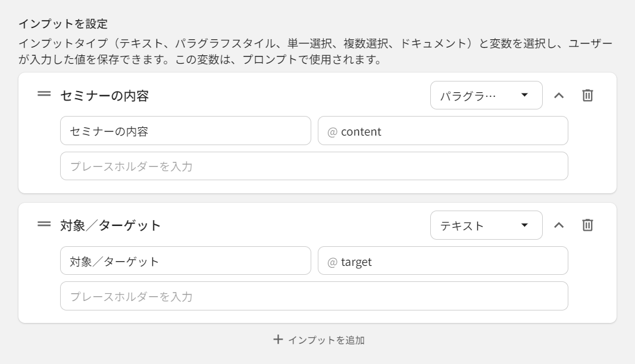Click the @ symbol before target
Image resolution: width=635 pixels, height=364 pixels.
(332, 262)
